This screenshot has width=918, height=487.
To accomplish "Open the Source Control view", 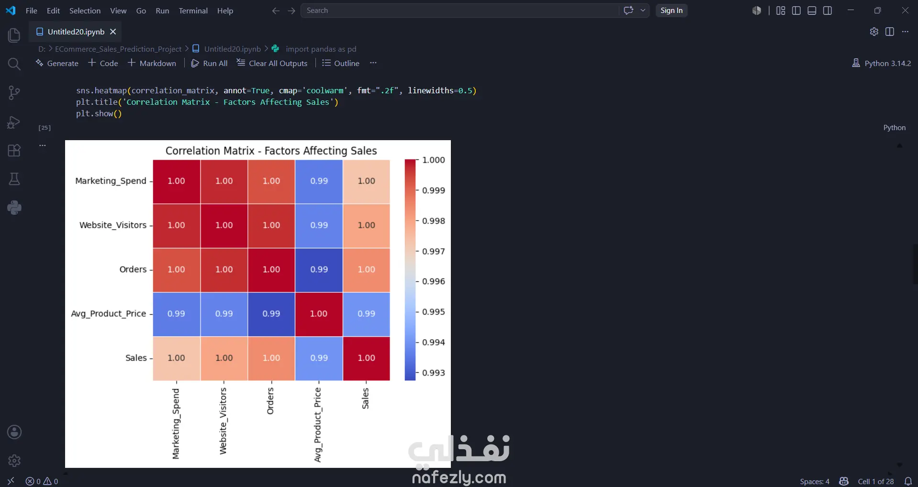I will (14, 92).
